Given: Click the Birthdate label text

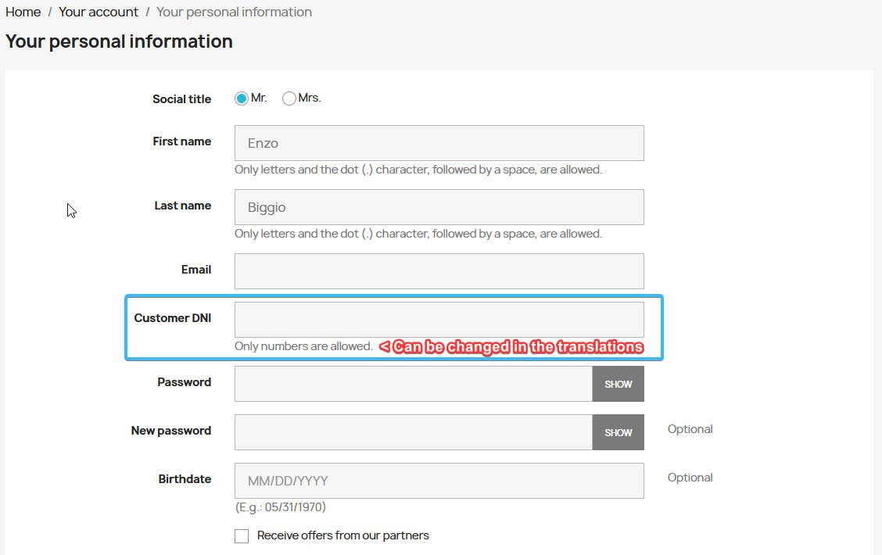Looking at the screenshot, I should (x=185, y=479).
